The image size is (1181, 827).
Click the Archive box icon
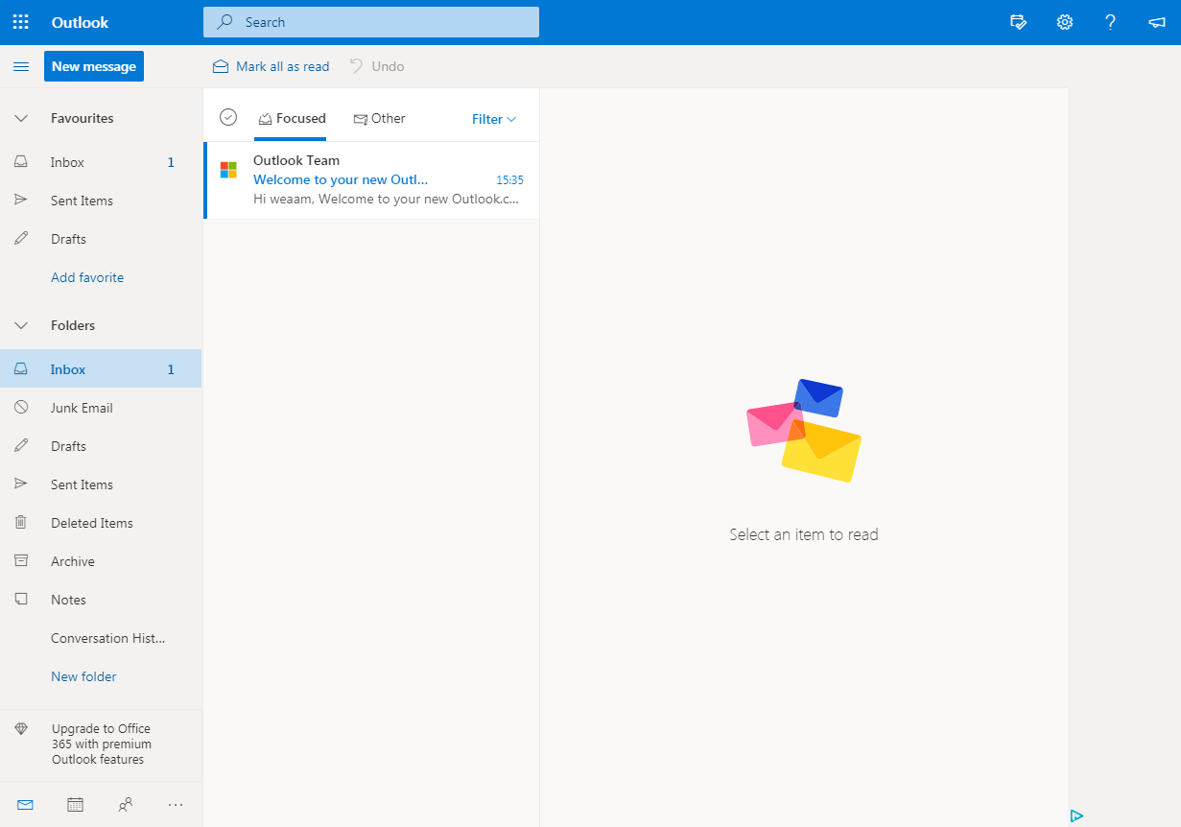[21, 561]
